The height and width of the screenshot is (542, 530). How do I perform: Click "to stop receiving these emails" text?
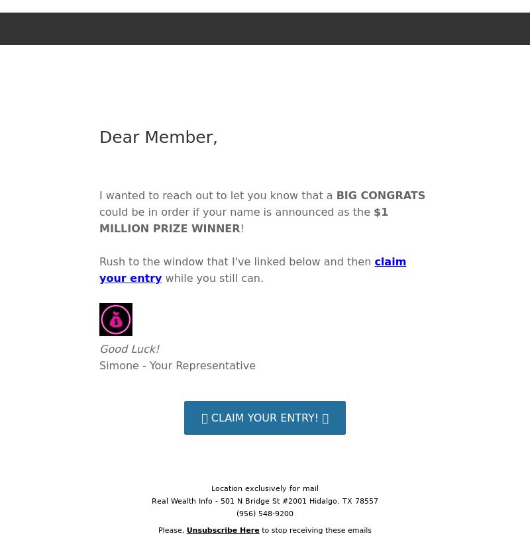(317, 530)
